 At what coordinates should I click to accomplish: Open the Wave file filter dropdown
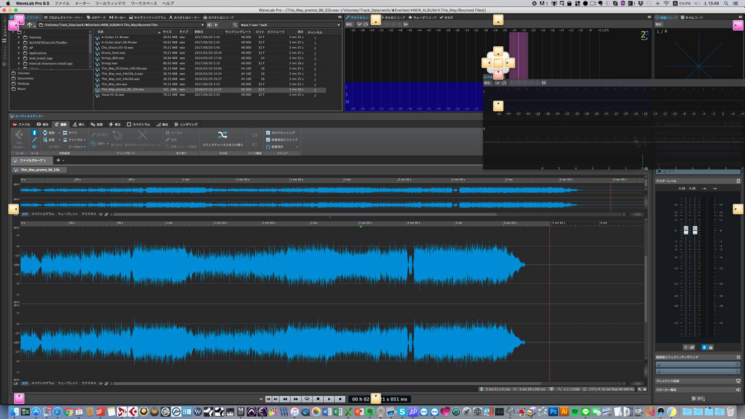click(290, 25)
